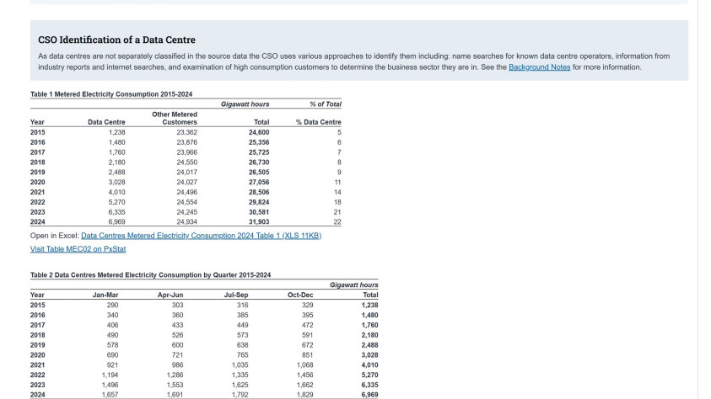711x399 pixels.
Task: Select the 2020 total value 27,056
Action: click(259, 182)
